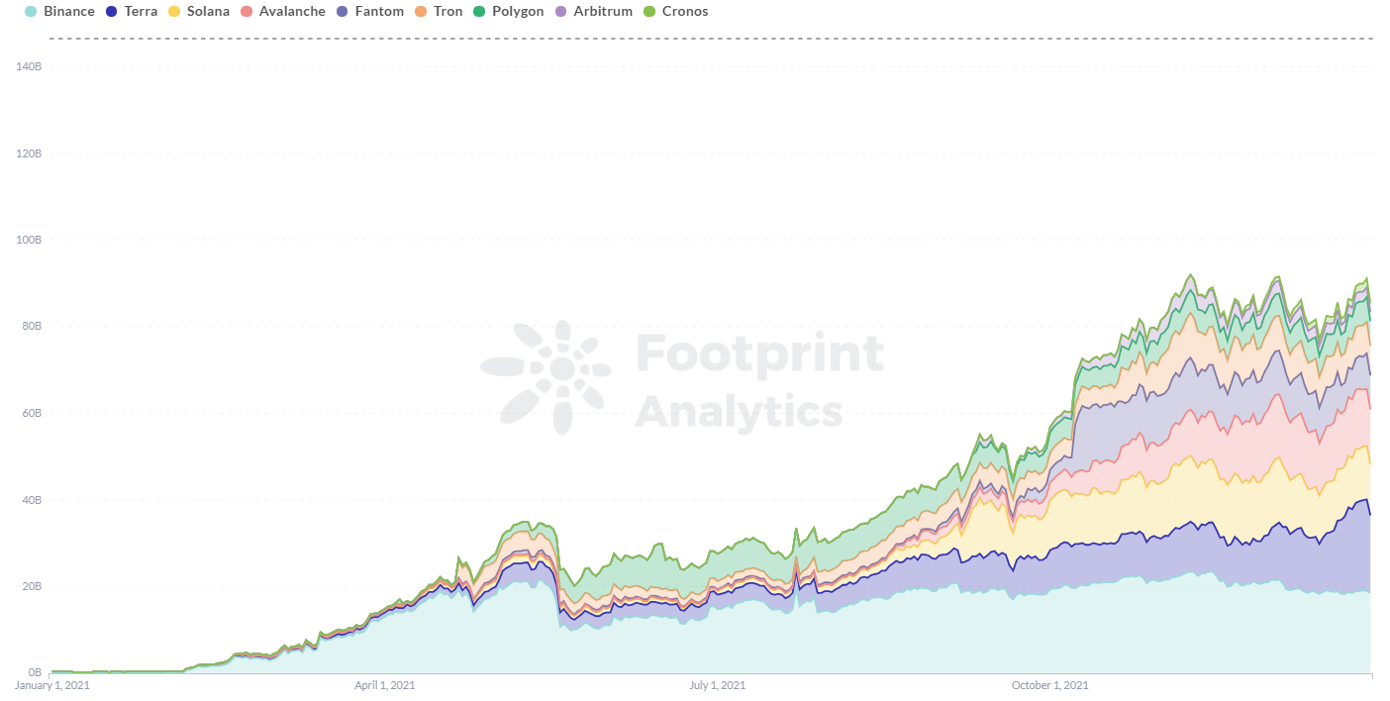Click the Polygon legend color dot
Screen dimensions: 1390x701
[x=479, y=12]
